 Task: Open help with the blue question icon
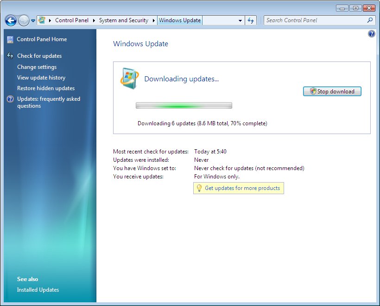tap(372, 34)
